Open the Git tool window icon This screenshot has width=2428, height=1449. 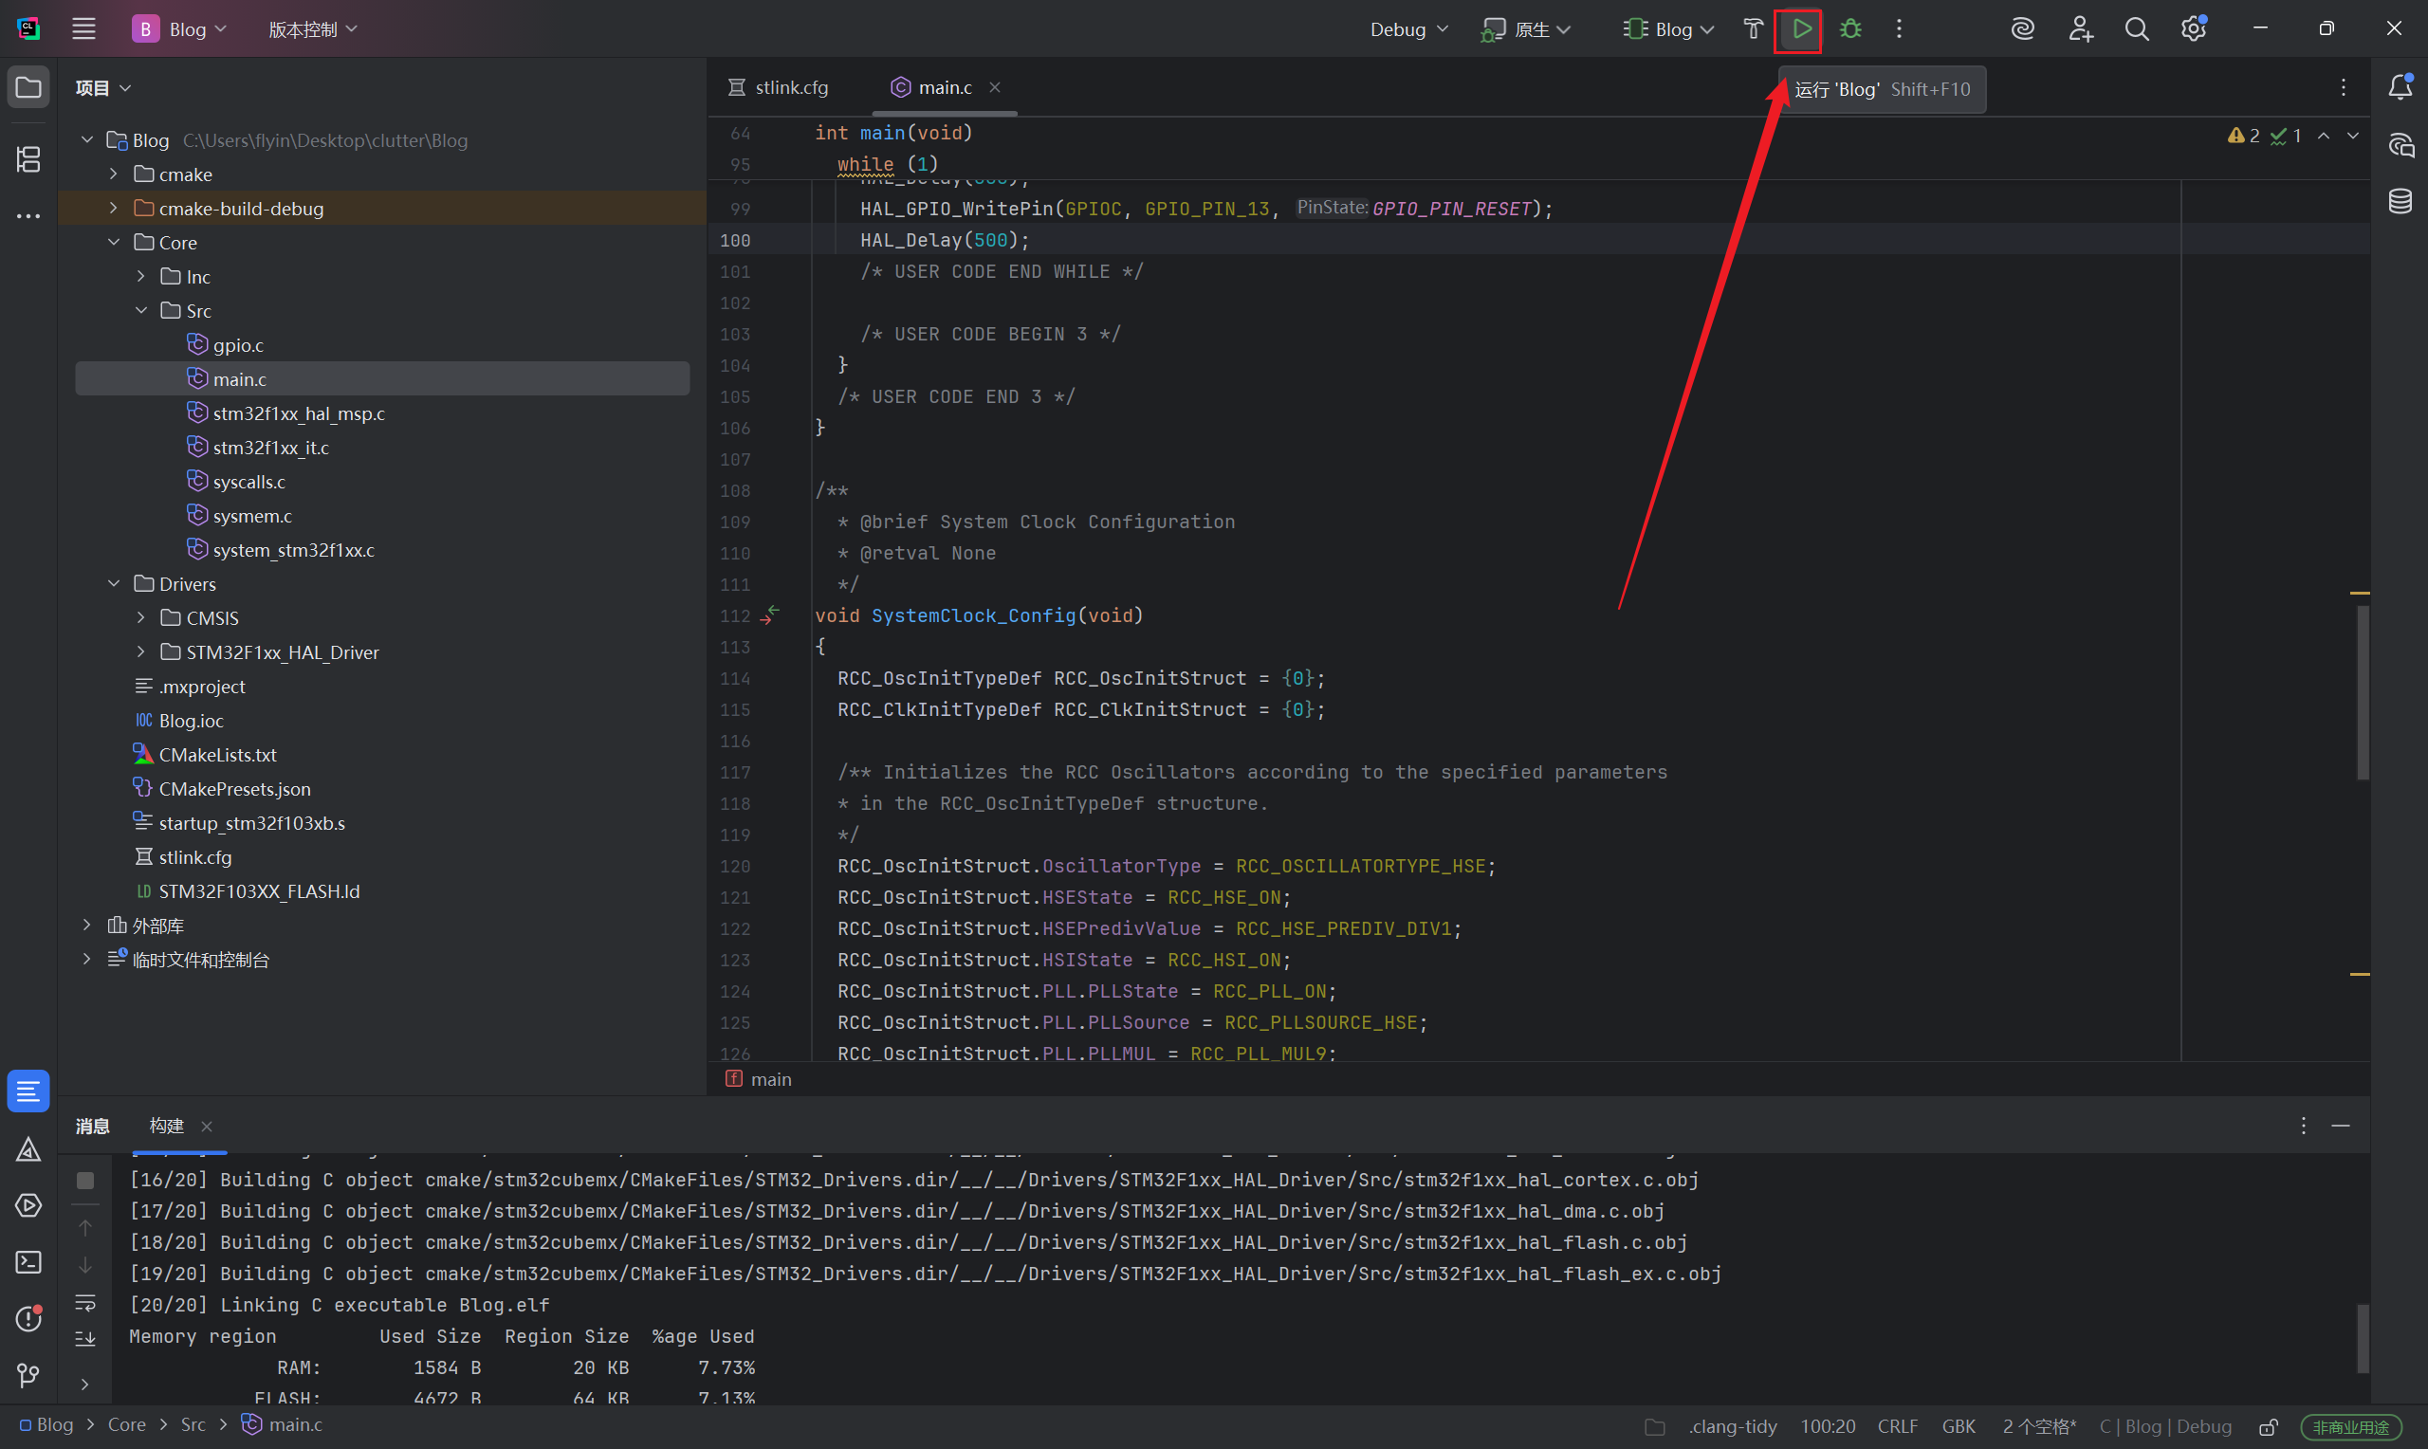tap(28, 1375)
